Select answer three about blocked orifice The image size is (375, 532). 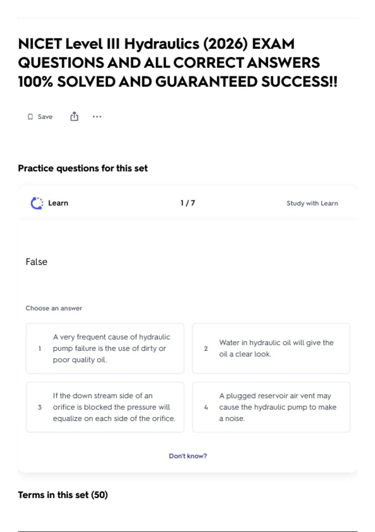[x=105, y=407]
